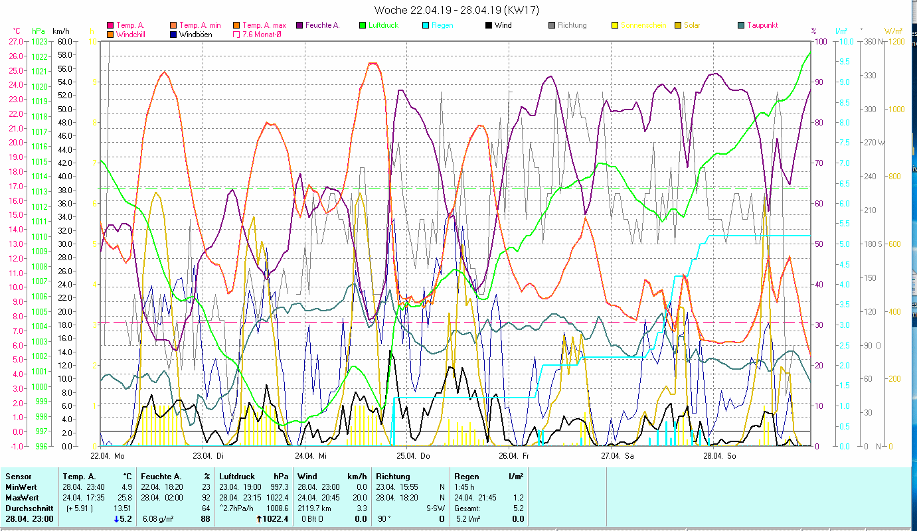917x531 pixels.
Task: Click the 23.04. Di date axis label
Action: pos(207,456)
